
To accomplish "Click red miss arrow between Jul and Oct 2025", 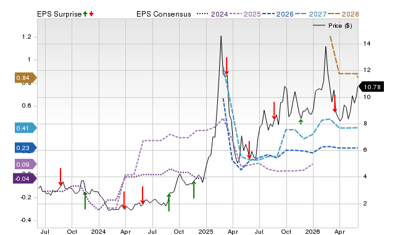I will pos(274,111).
